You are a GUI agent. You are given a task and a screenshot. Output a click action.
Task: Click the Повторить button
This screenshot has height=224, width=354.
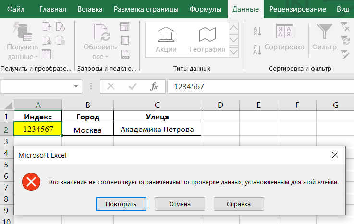(x=121, y=204)
